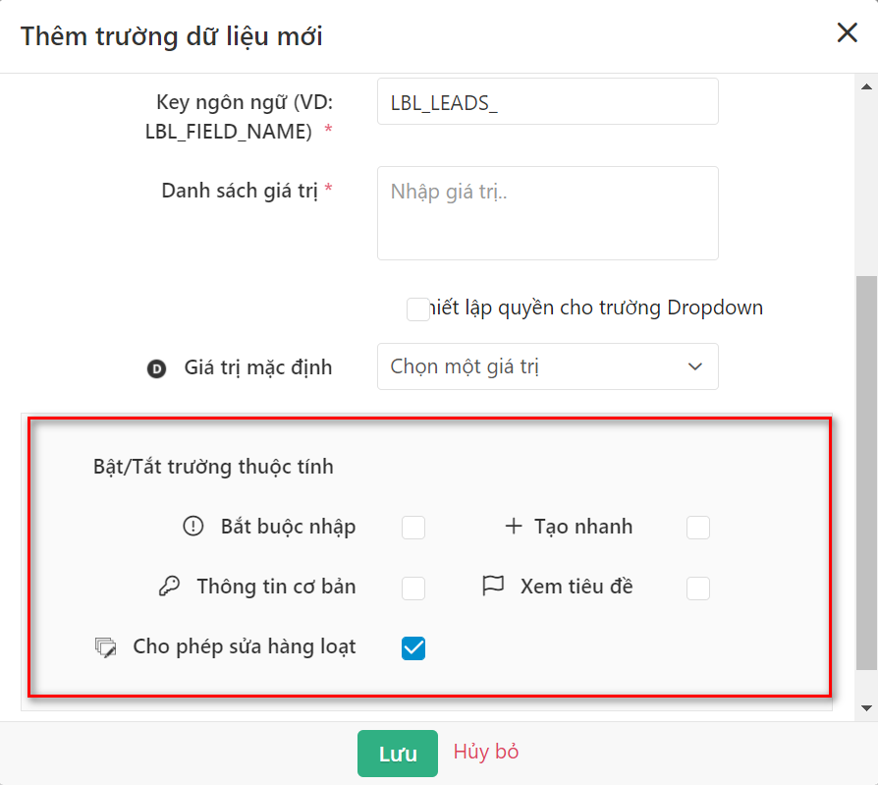Click the Nhập giá trị text area
This screenshot has height=785, width=878.
(x=547, y=211)
